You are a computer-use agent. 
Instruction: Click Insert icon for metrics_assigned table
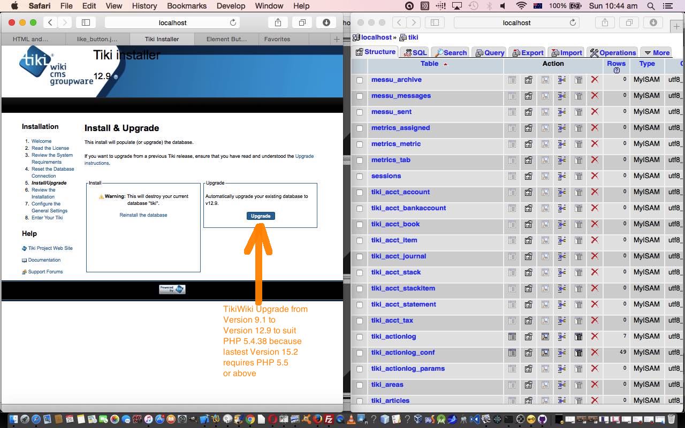point(562,128)
